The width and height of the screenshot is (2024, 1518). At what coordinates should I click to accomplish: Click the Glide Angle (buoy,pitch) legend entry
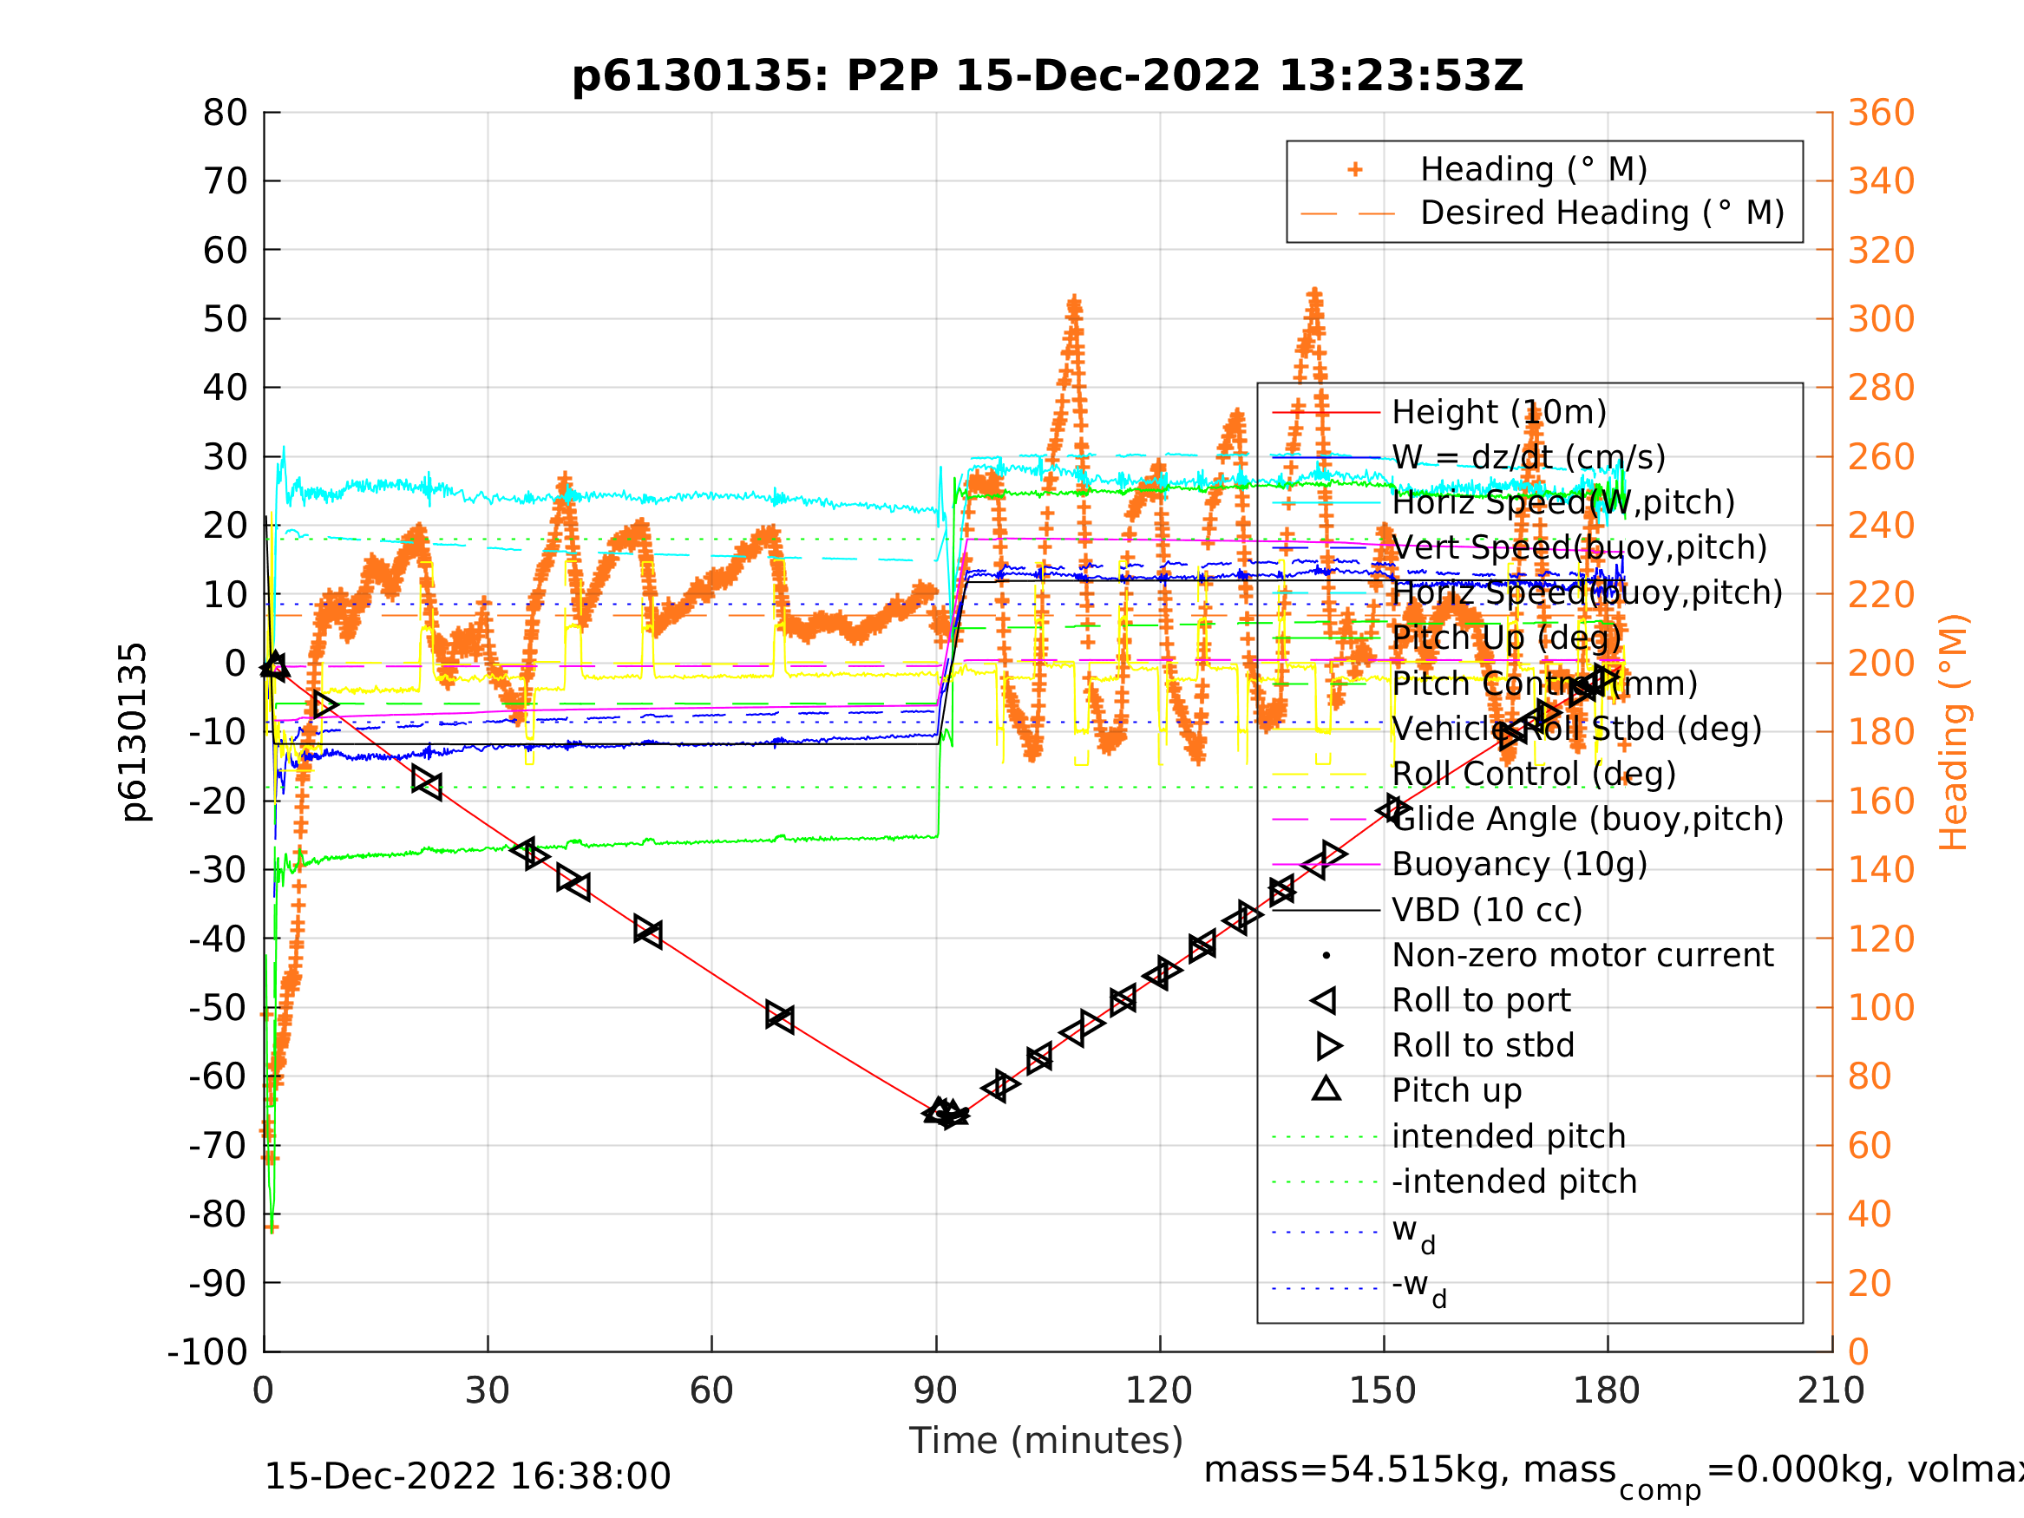[x=1587, y=819]
